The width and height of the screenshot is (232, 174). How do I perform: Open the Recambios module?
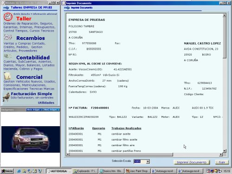coord(31,38)
